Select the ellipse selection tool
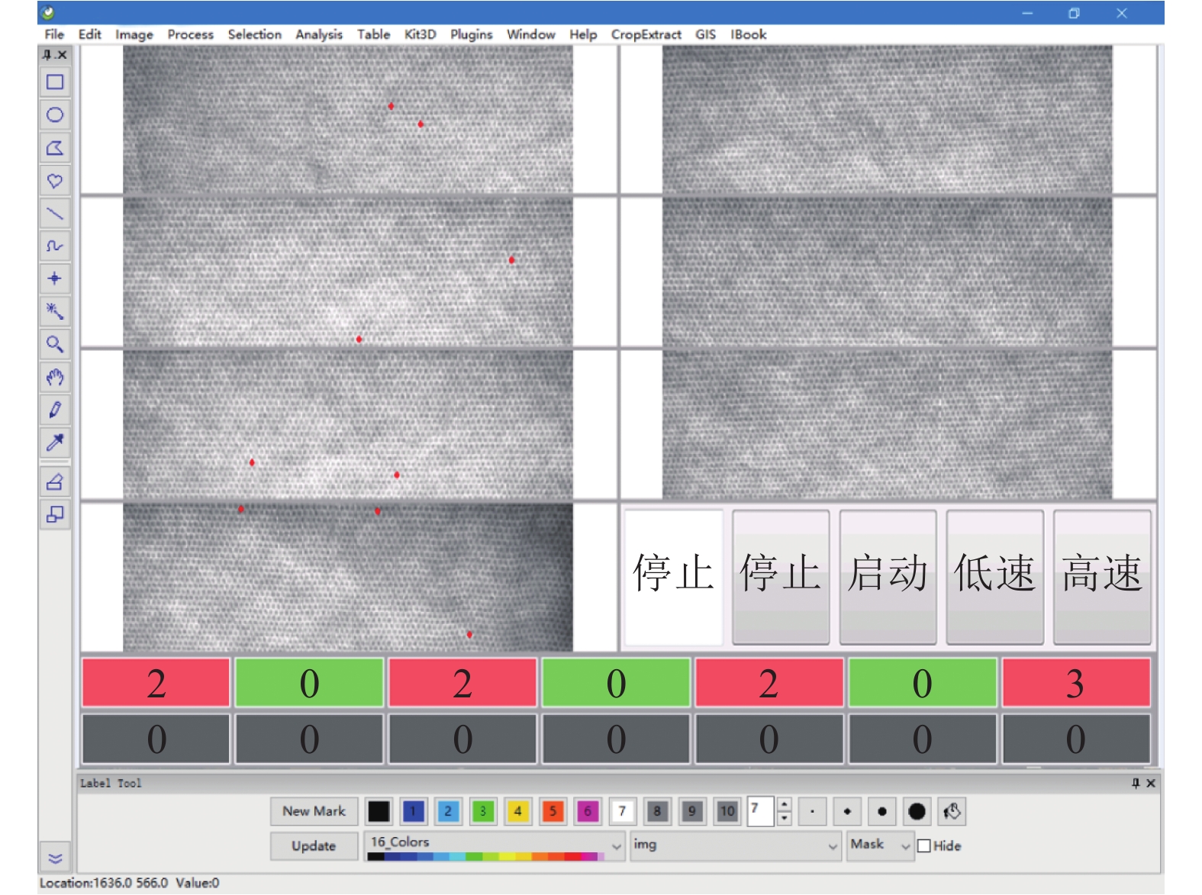Image resolution: width=1202 pixels, height=895 pixels. coord(55,115)
